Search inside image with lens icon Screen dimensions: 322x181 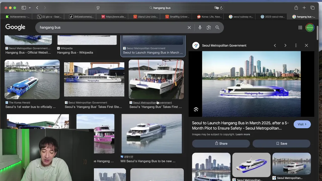coord(196,109)
